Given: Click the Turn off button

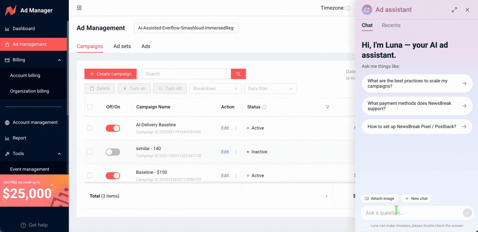Looking at the screenshot, I should (x=170, y=88).
